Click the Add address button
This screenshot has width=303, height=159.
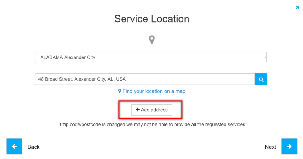coord(152,110)
